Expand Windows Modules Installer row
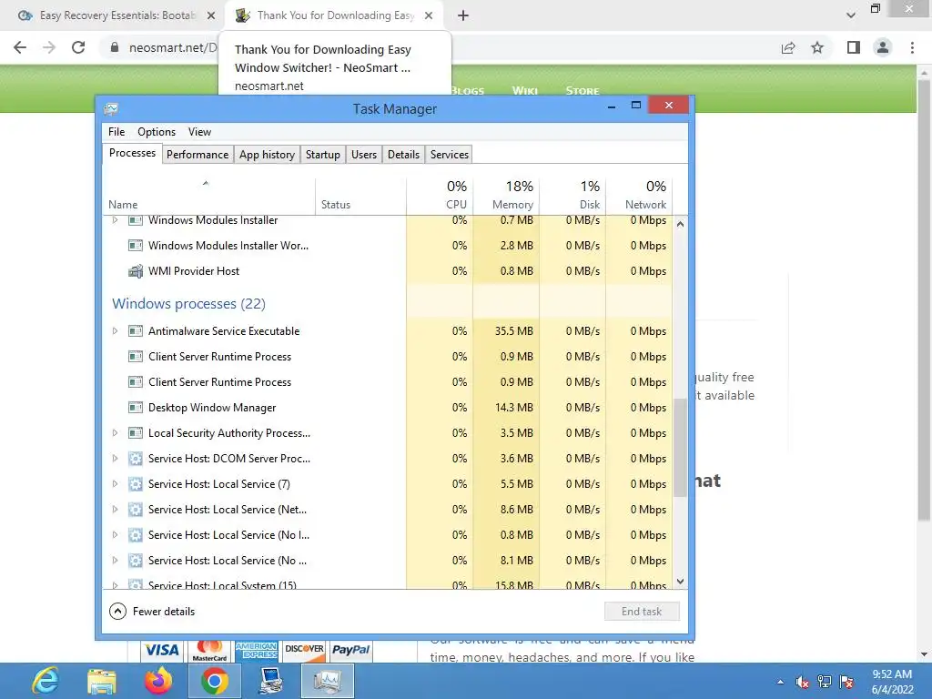 click(x=116, y=220)
